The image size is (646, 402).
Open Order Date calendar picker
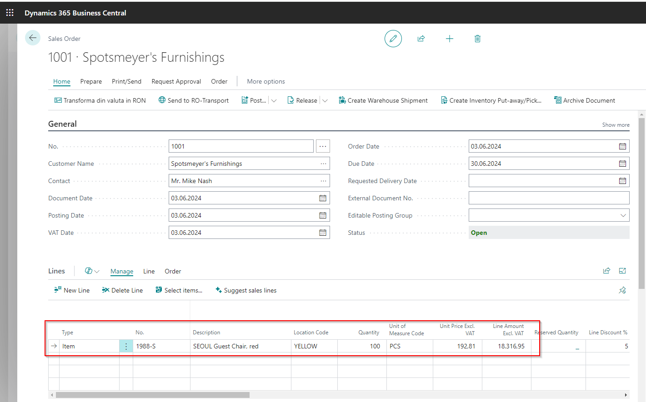click(x=622, y=146)
